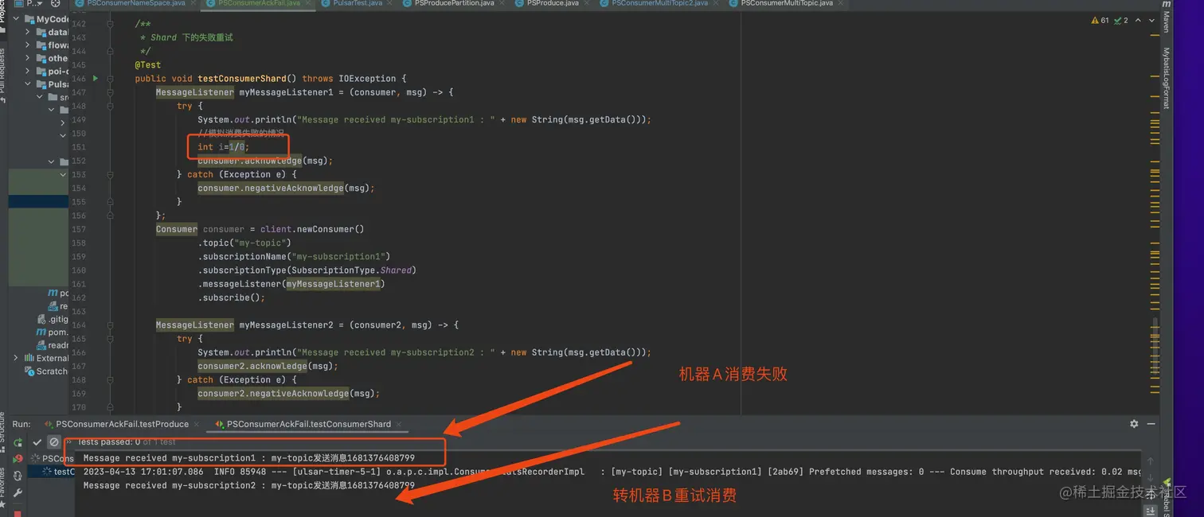Click the Rerun tests icon

point(18,442)
